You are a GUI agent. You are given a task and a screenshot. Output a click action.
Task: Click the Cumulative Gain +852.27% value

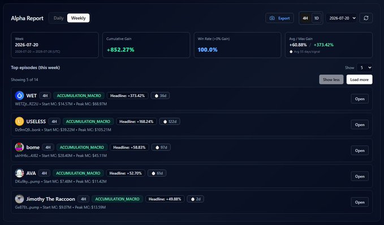pyautogui.click(x=120, y=50)
